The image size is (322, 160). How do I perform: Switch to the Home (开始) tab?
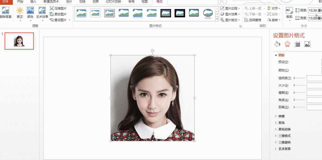(x=20, y=2)
